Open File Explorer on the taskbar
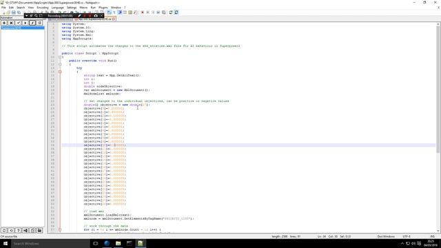The width and height of the screenshot is (441, 248). click(x=118, y=243)
